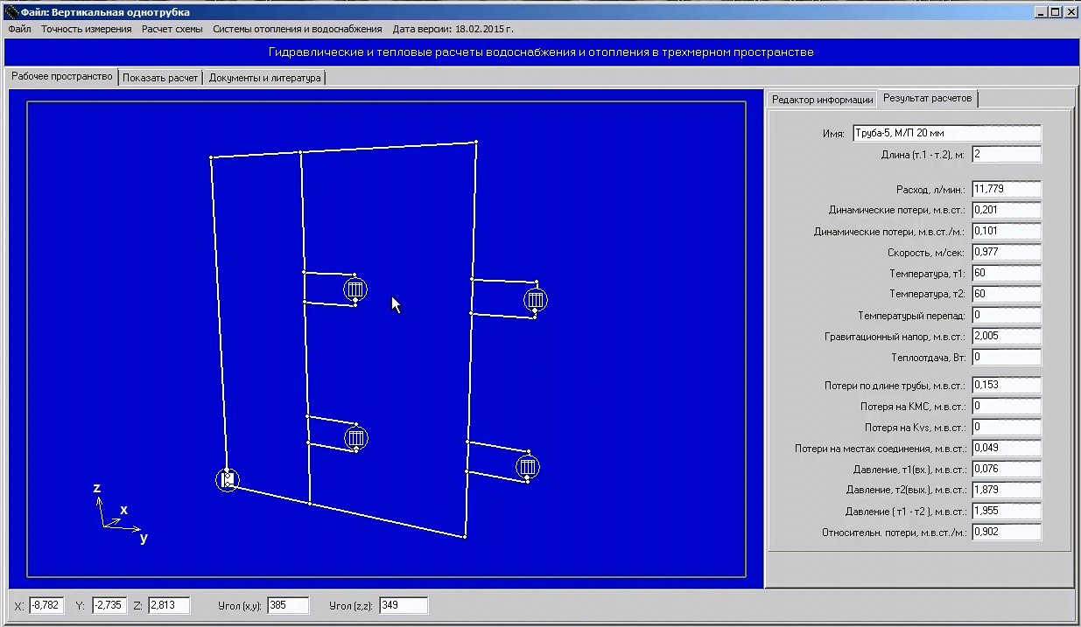Open the Расчет схемы menu
1081x627 pixels.
[172, 29]
